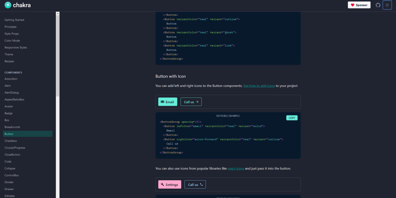Click the pink Settings button
The image size is (396, 198).
click(170, 184)
